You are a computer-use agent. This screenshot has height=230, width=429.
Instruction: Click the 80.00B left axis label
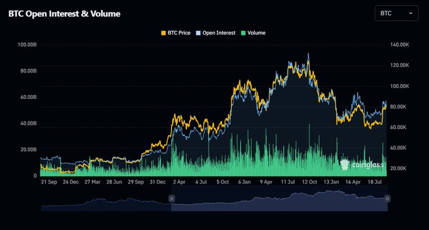(x=28, y=71)
